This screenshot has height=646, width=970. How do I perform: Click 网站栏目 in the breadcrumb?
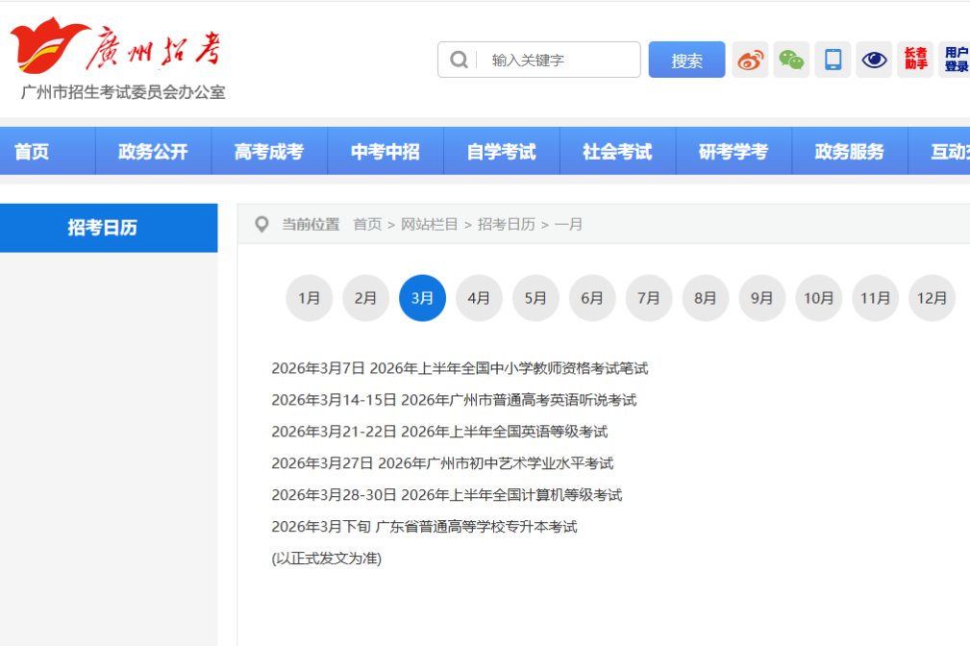pyautogui.click(x=430, y=225)
